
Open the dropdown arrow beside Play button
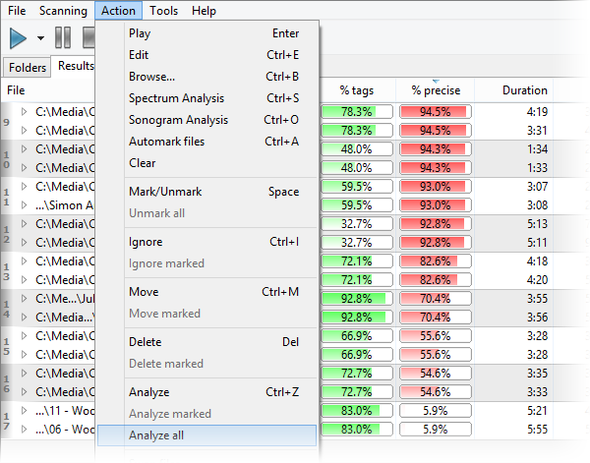click(x=40, y=38)
